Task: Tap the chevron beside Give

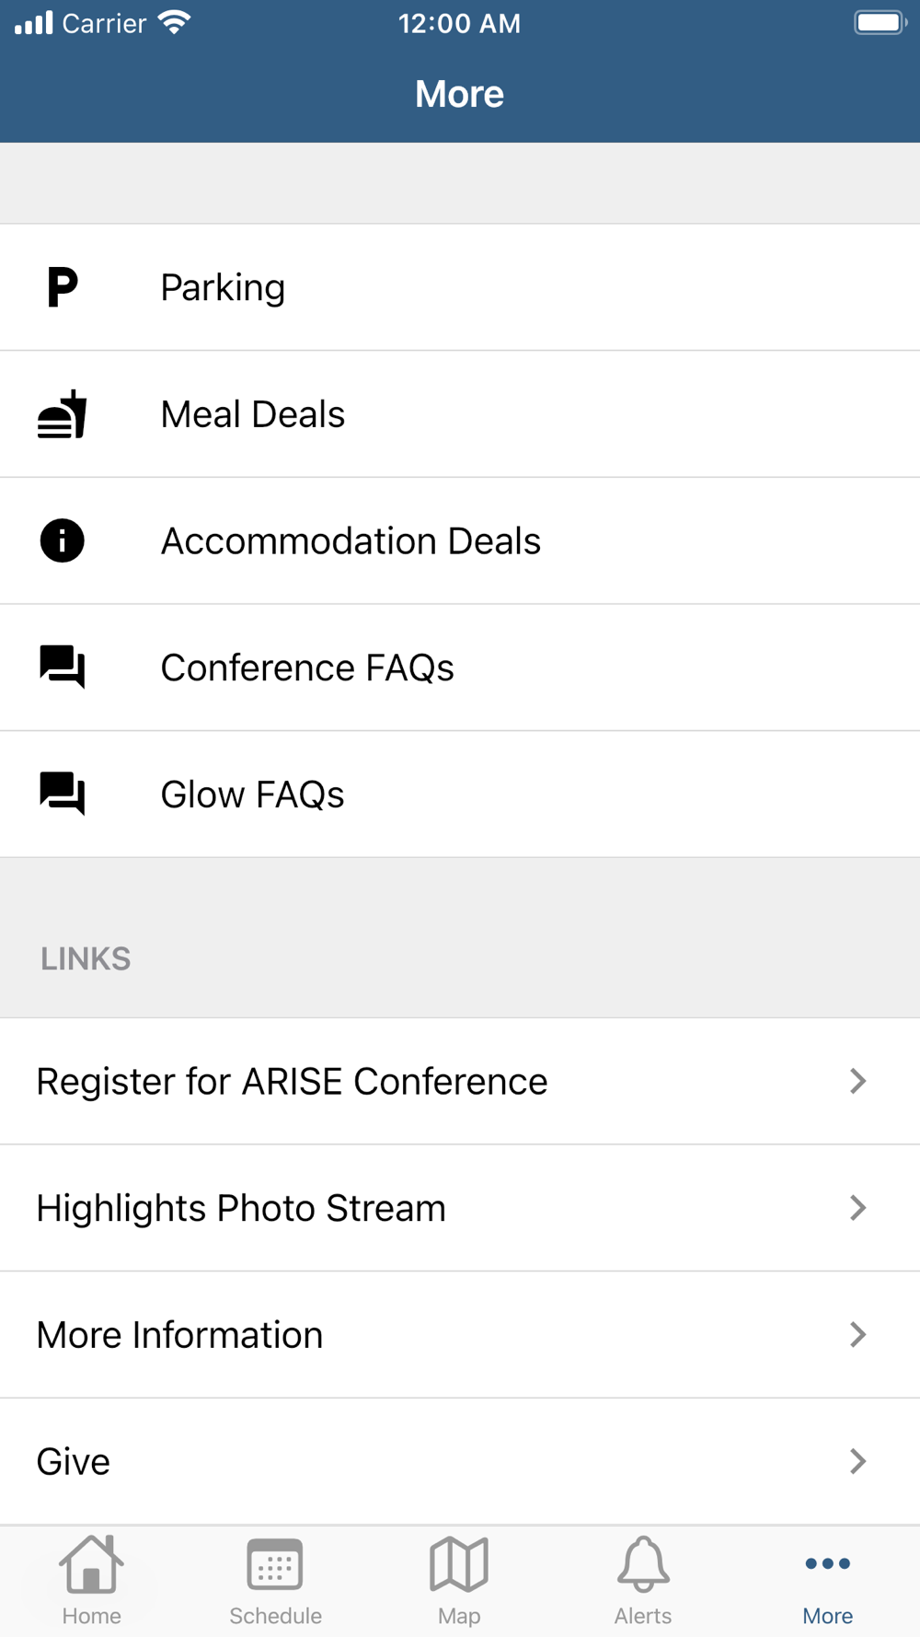Action: [x=857, y=1461]
